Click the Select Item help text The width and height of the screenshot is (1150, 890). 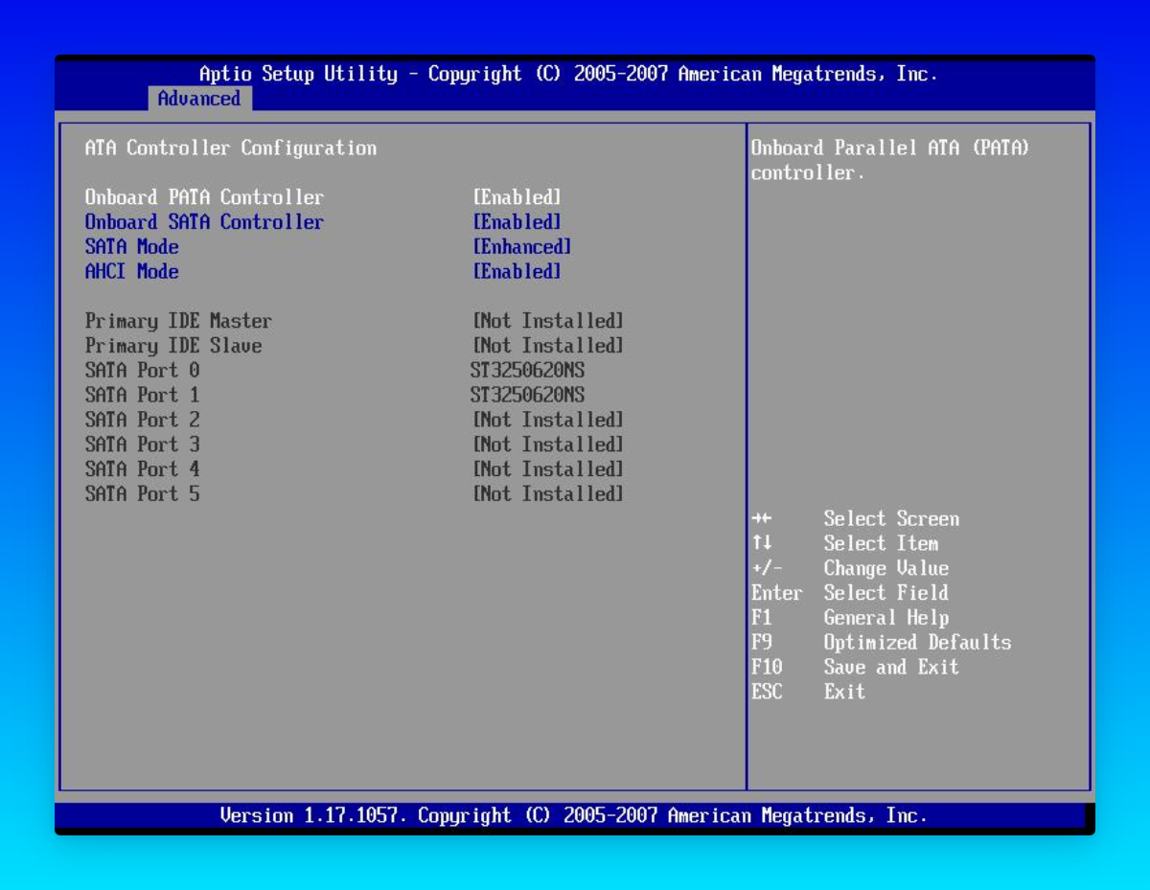(x=881, y=543)
